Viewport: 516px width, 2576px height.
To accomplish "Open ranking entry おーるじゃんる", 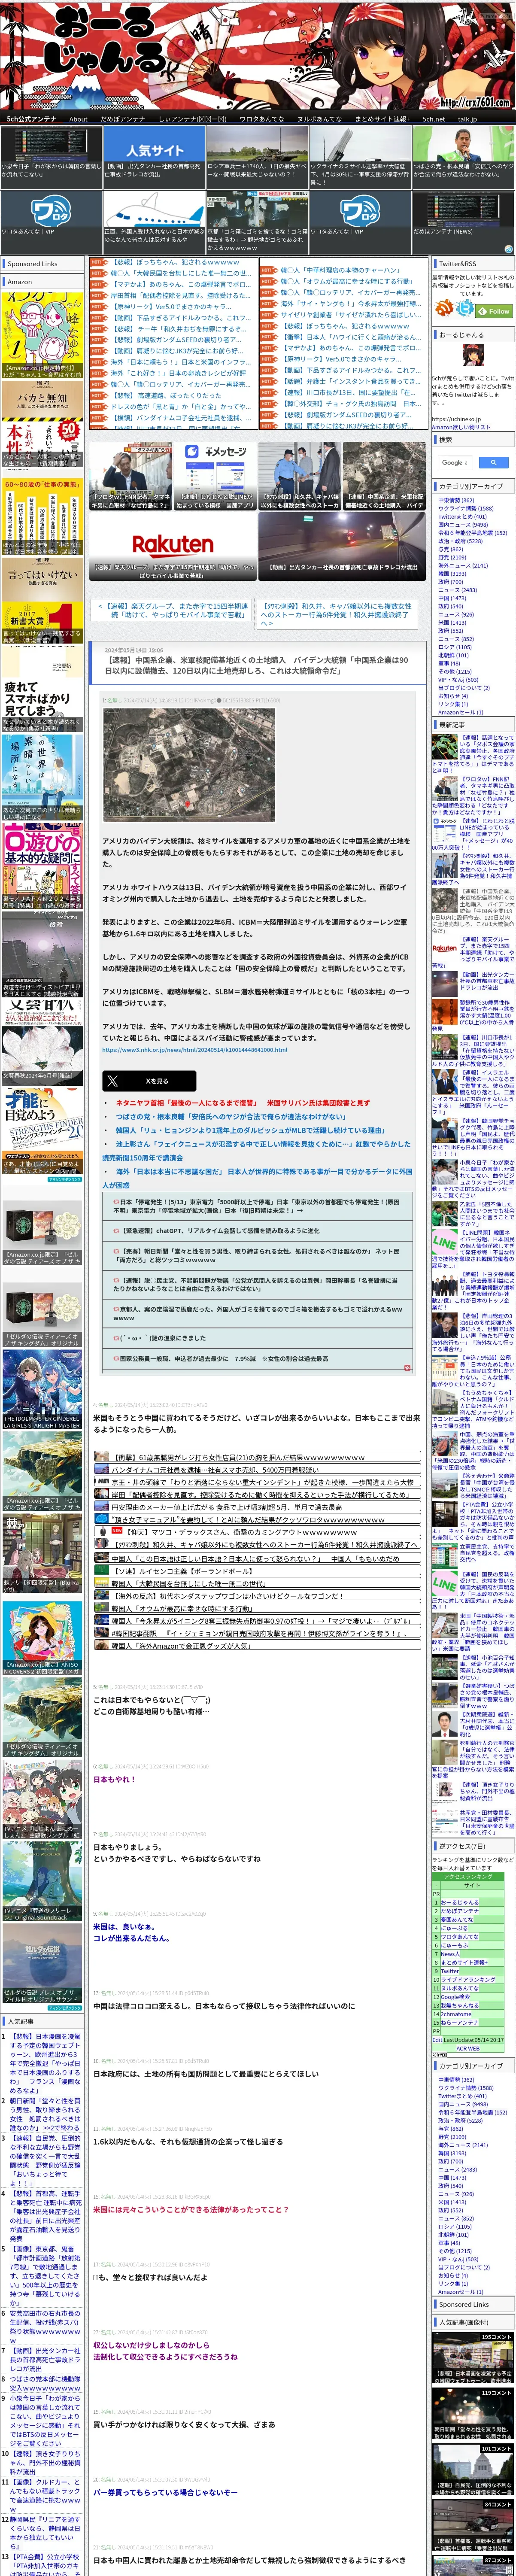I will click(460, 1902).
